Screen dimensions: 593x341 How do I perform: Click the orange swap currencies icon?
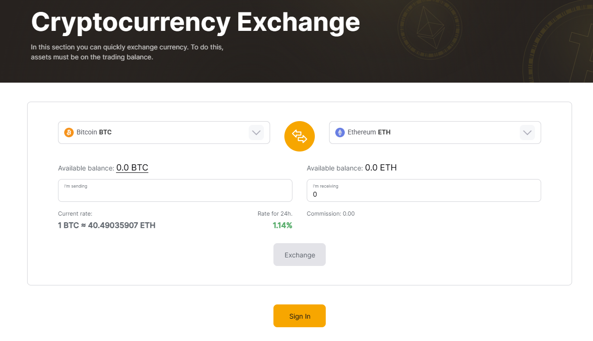point(300,136)
